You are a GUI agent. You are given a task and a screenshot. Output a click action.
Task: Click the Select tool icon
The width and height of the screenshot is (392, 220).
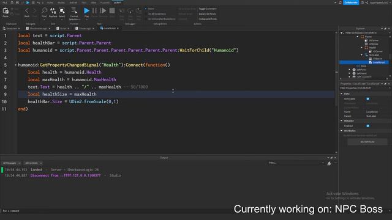pyautogui.click(x=62, y=10)
